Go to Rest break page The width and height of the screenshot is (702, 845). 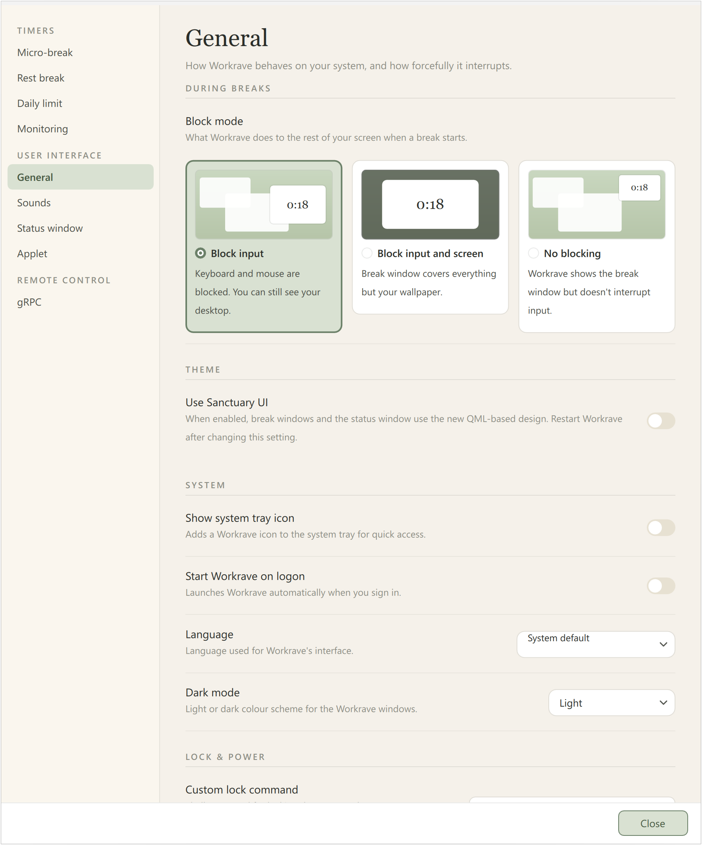(81, 78)
